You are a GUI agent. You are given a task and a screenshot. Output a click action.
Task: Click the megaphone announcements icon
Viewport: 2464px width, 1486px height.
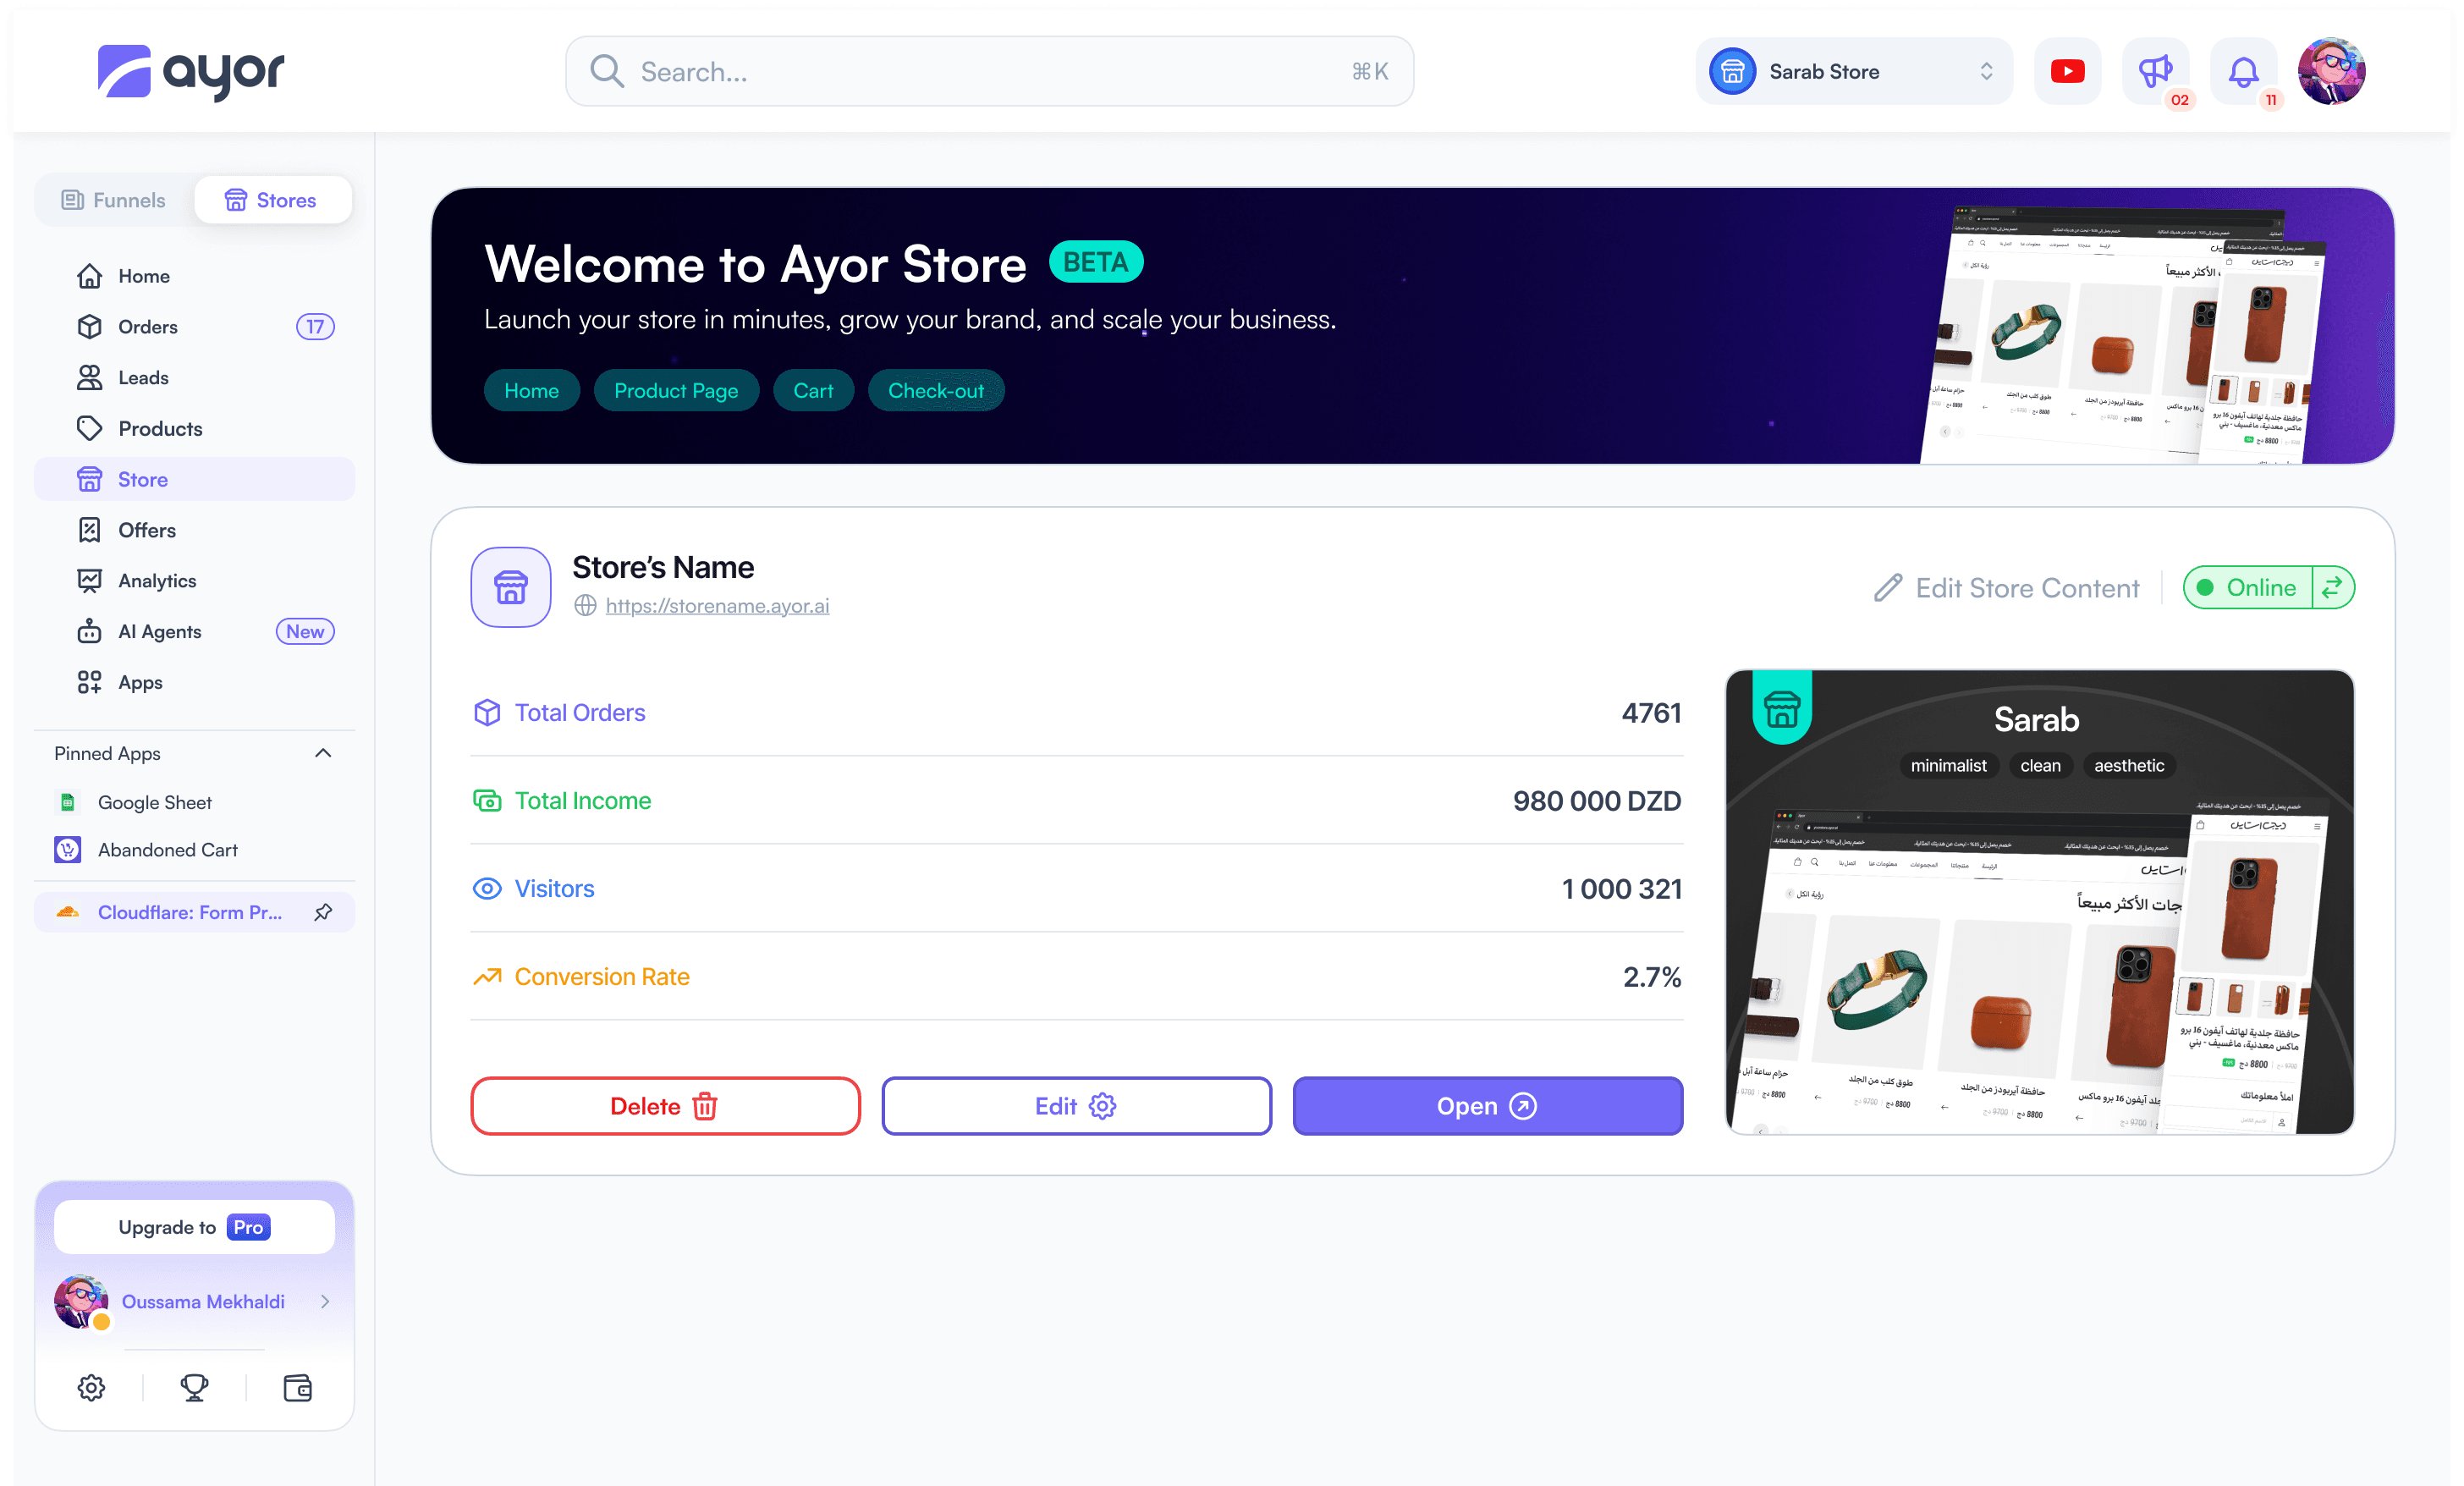[2154, 71]
